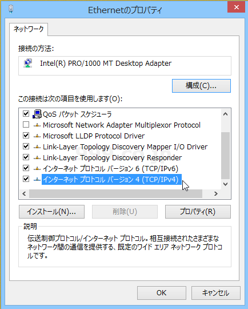Viewport: 248px width, 309px height.
Task: Select the ネットワーク tab
Action: click(29, 29)
